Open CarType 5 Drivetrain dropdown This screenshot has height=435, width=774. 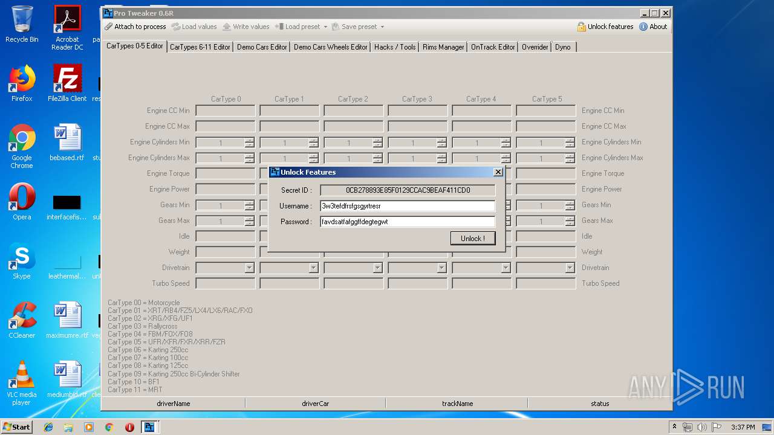(x=570, y=268)
